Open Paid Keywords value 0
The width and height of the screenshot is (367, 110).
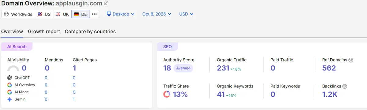pos(273,94)
